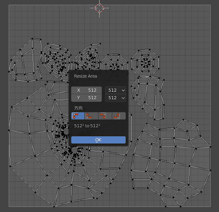
Task: Click the 2D cursor crosshair at the top
Action: (x=99, y=8)
